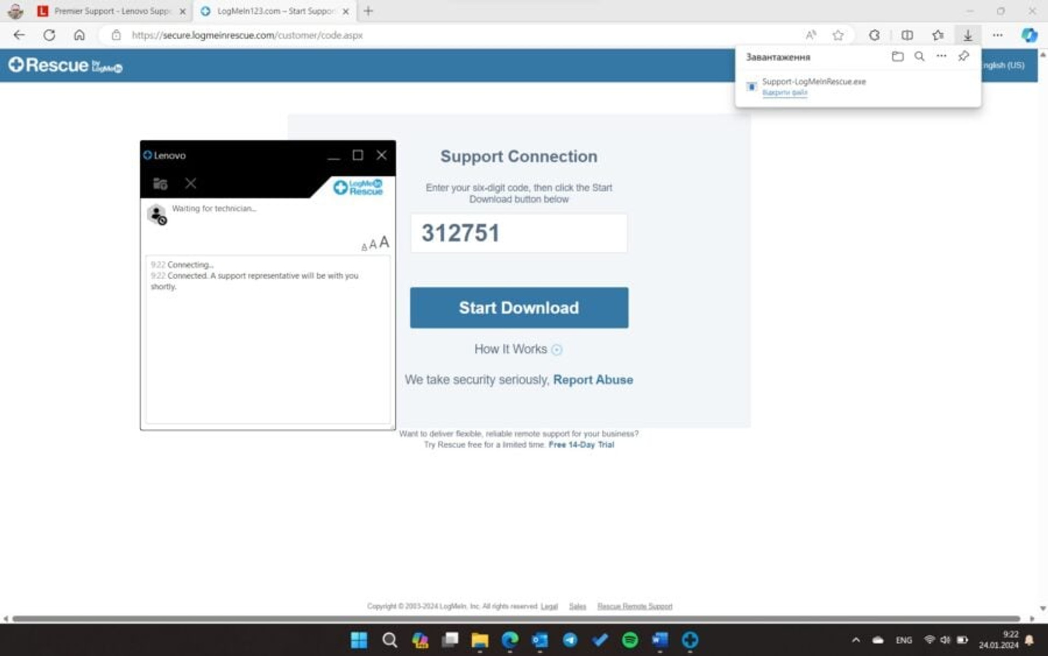This screenshot has width=1048, height=656.
Task: Search downloads with the magnifier icon
Action: pyautogui.click(x=919, y=56)
